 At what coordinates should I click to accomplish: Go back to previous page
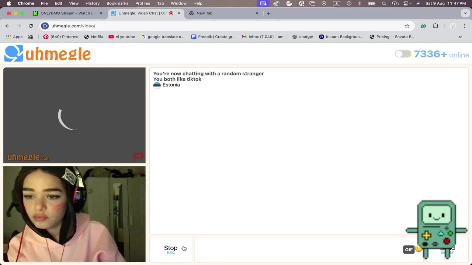click(x=7, y=26)
